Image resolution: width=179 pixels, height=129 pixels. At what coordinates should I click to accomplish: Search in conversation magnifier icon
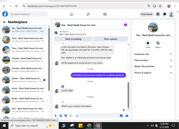pyautogui.click(x=158, y=43)
